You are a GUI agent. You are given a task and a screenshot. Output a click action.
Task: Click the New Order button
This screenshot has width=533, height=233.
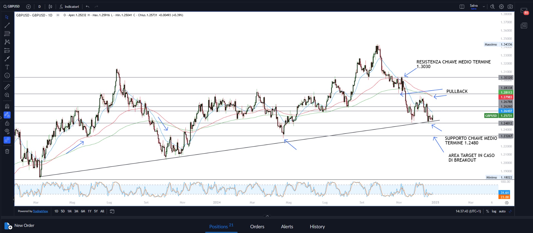(19, 225)
